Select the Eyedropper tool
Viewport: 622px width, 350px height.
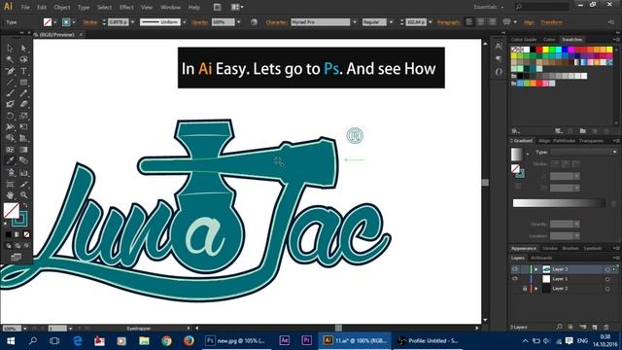tap(10, 160)
